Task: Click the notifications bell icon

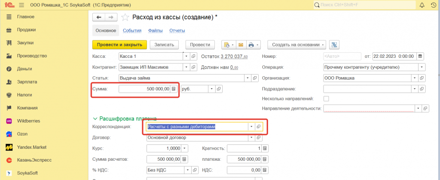Action: pyautogui.click(x=422, y=5)
